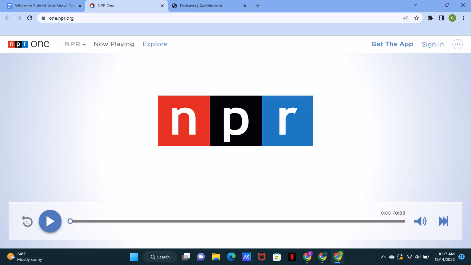This screenshot has height=265, width=471.
Task: Click the large NPR logo image
Action: 235,121
